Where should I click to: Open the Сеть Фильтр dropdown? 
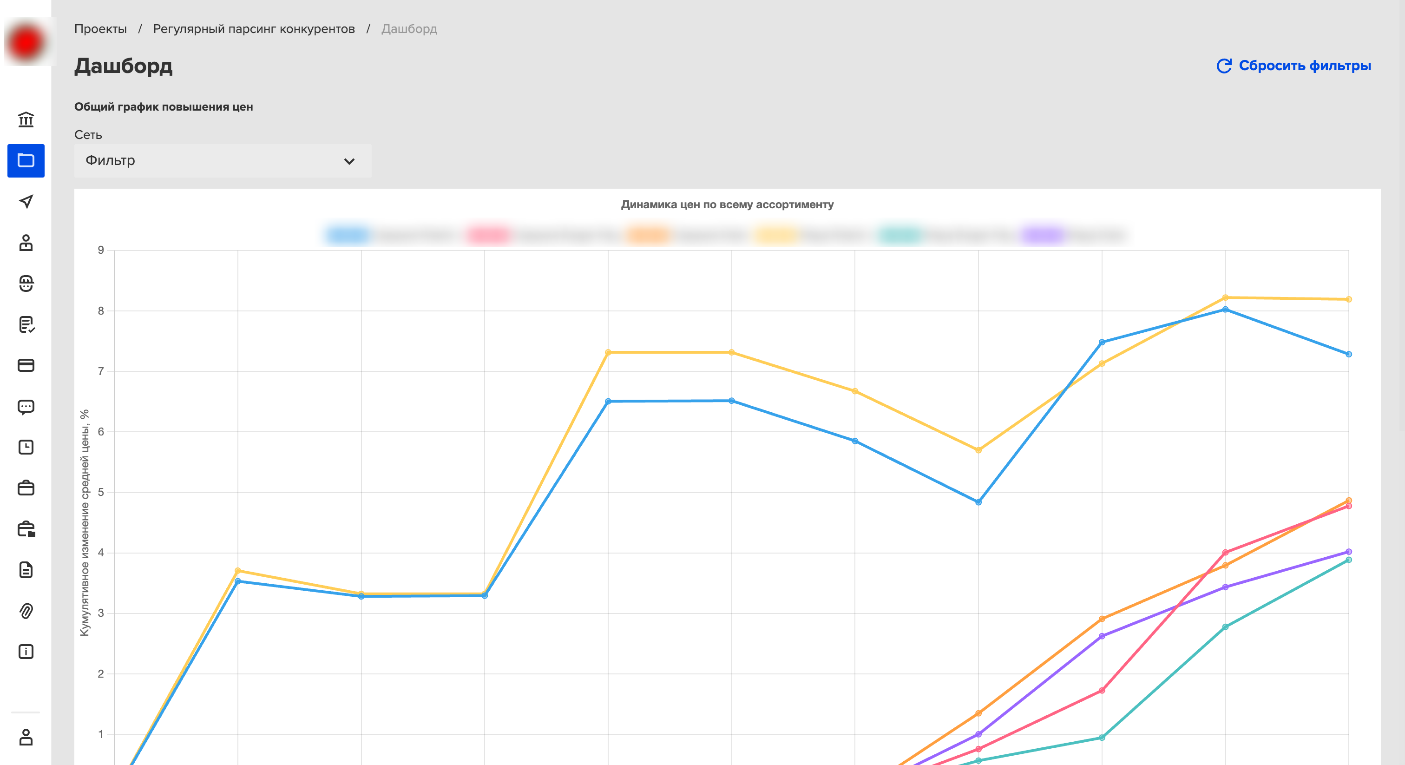tap(223, 160)
